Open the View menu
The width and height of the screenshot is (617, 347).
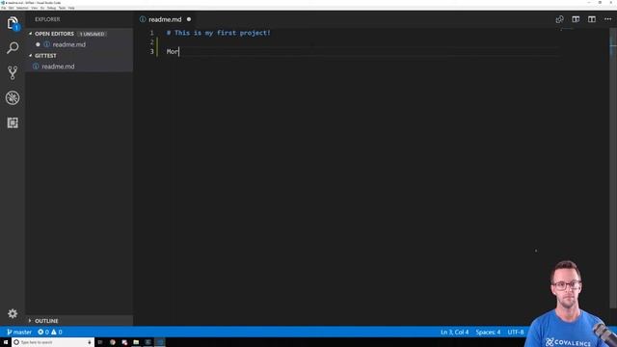[x=35, y=8]
